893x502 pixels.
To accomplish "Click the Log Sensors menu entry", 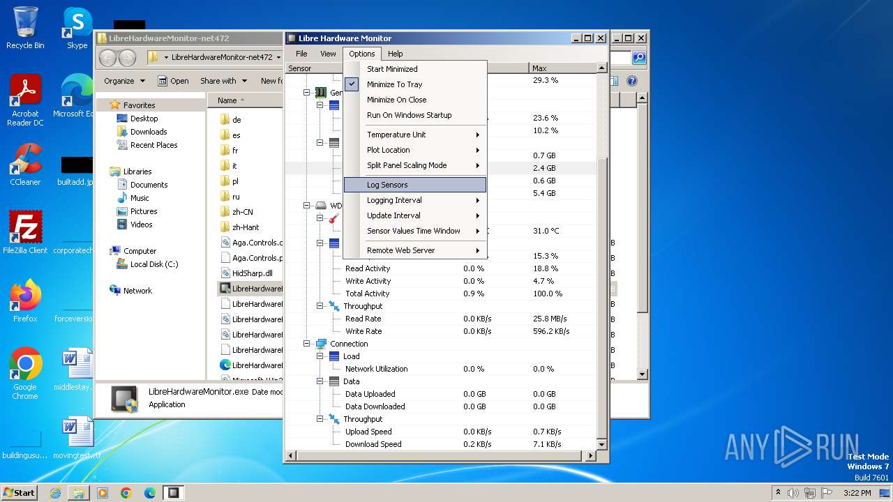I will pos(415,185).
